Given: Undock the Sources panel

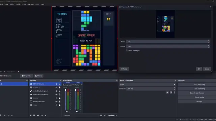Looking at the screenshot, I should point(60,80).
